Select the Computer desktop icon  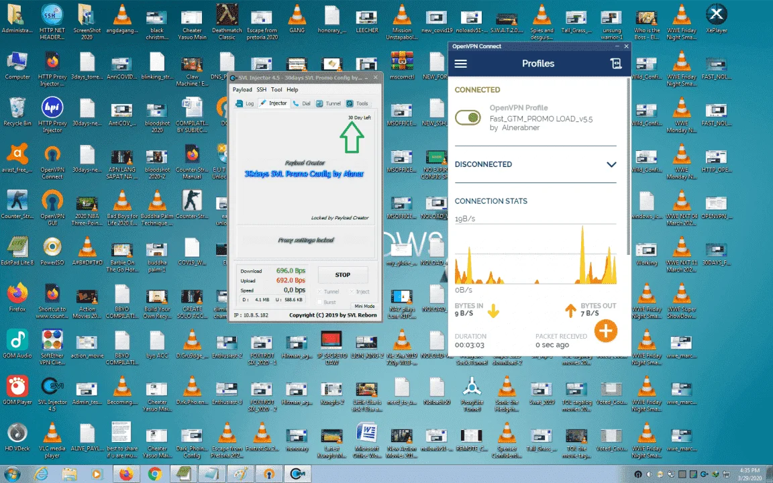17,66
